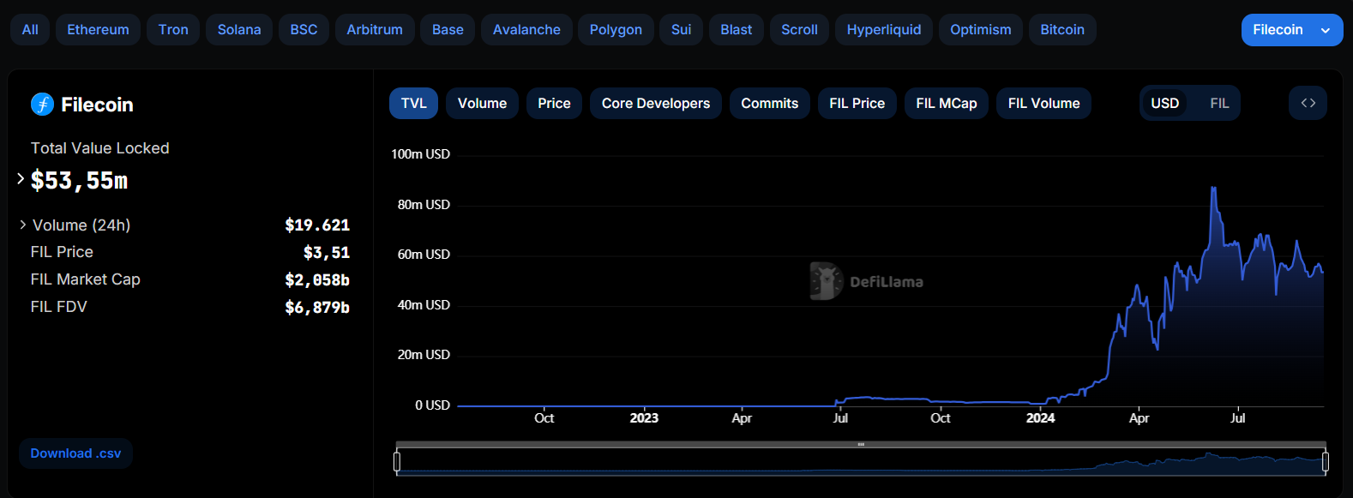Open the Sui chain link
The image size is (1353, 498).
pyautogui.click(x=681, y=29)
